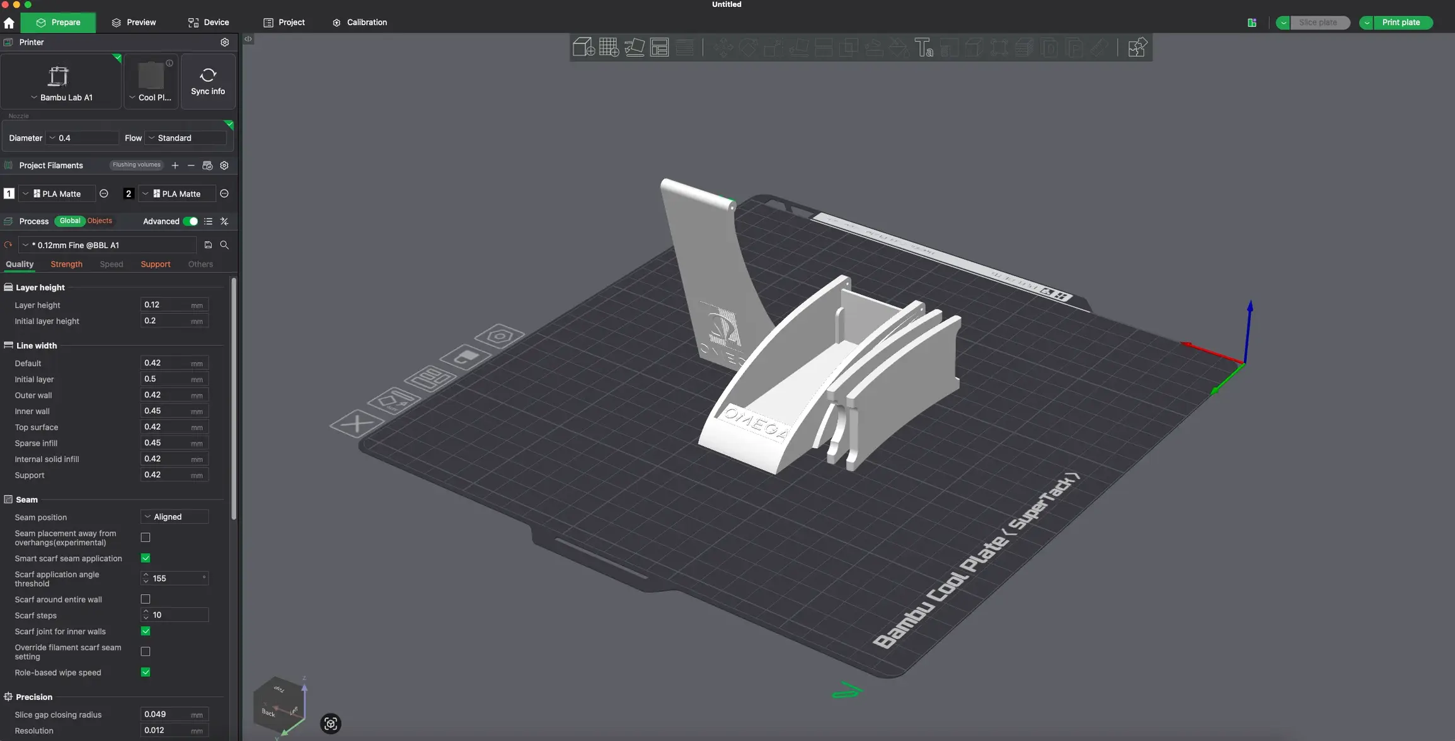The image size is (1455, 741).
Task: Select the Text tool
Action: [924, 47]
